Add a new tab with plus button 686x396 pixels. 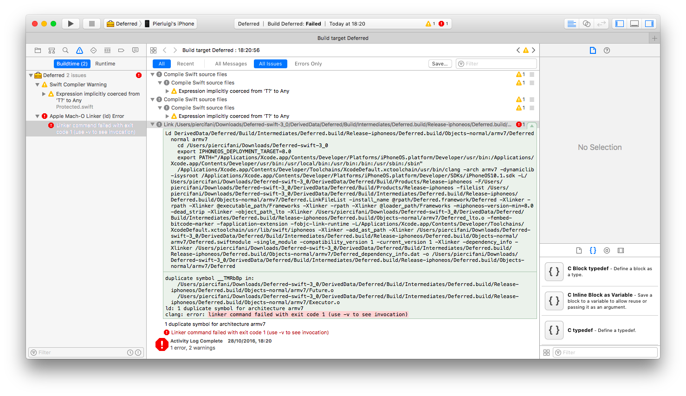tap(654, 38)
